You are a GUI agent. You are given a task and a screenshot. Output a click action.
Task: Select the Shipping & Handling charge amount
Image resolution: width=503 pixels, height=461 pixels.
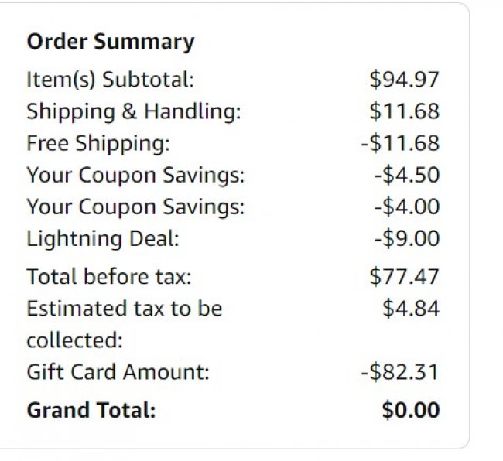[x=404, y=111]
